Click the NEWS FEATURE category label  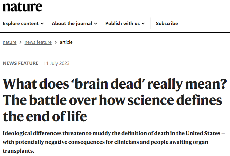click(x=20, y=63)
